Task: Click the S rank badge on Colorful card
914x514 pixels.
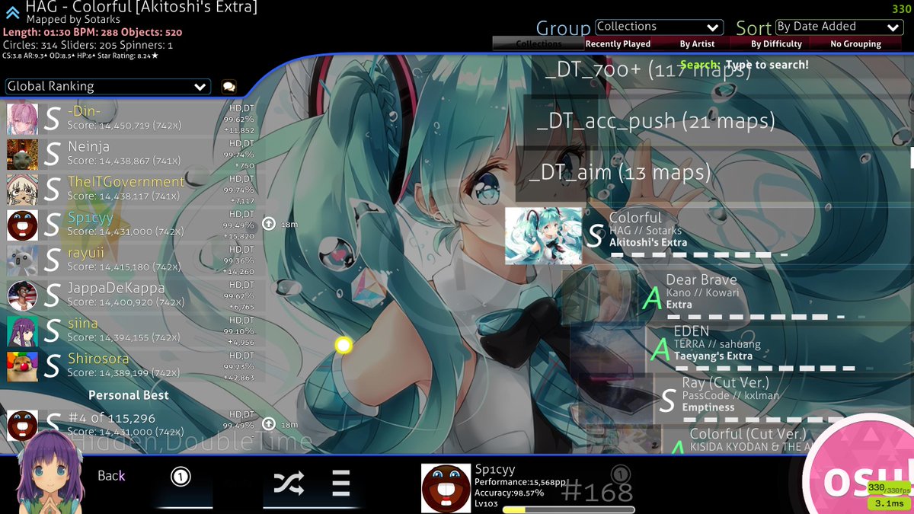Action: coord(595,236)
